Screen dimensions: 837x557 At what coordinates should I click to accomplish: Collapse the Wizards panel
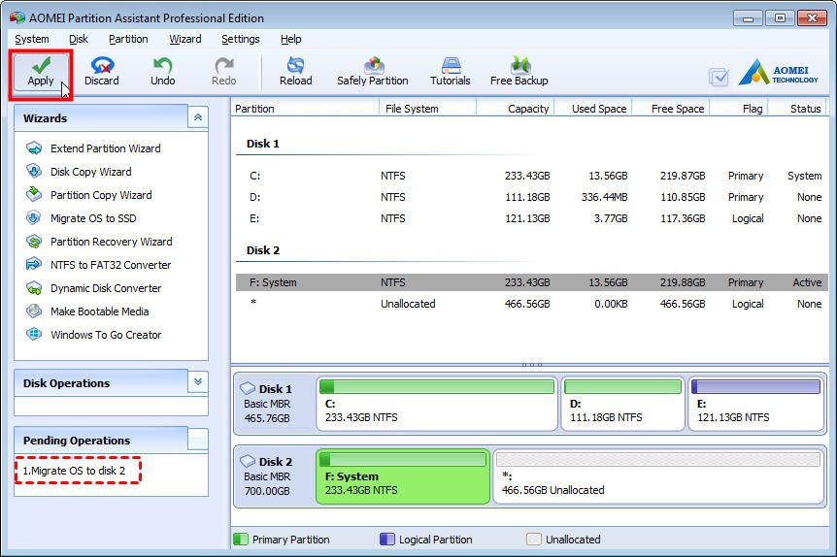(x=197, y=117)
